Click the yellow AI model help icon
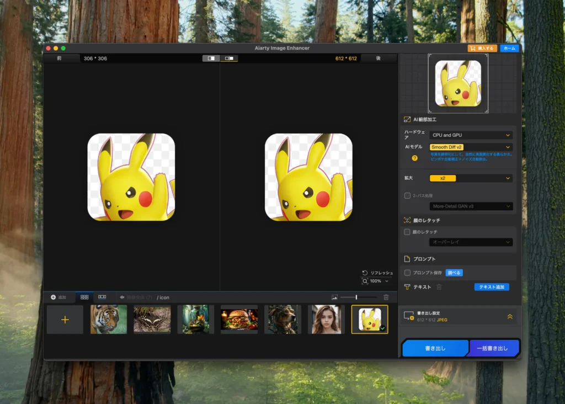Image resolution: width=565 pixels, height=404 pixels. (x=415, y=158)
